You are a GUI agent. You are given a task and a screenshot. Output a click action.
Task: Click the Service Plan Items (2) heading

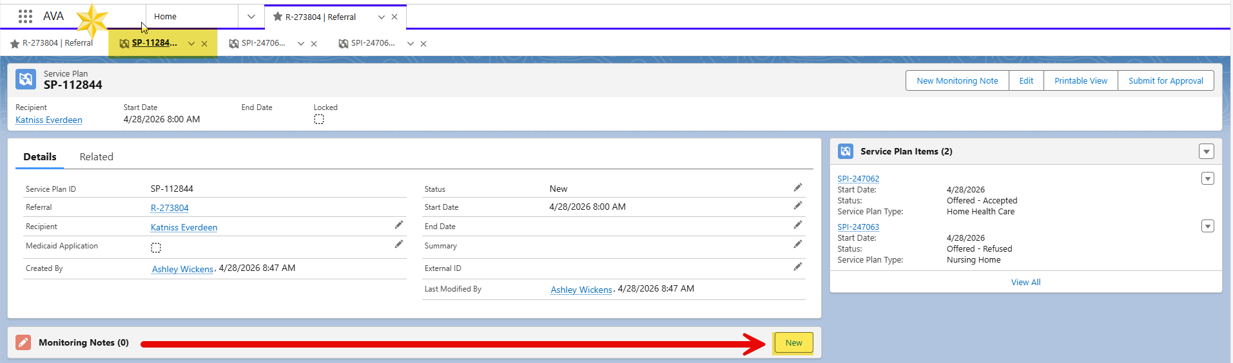click(x=906, y=151)
